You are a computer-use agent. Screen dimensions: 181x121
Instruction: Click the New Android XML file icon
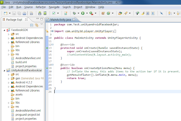click(x=66, y=13)
